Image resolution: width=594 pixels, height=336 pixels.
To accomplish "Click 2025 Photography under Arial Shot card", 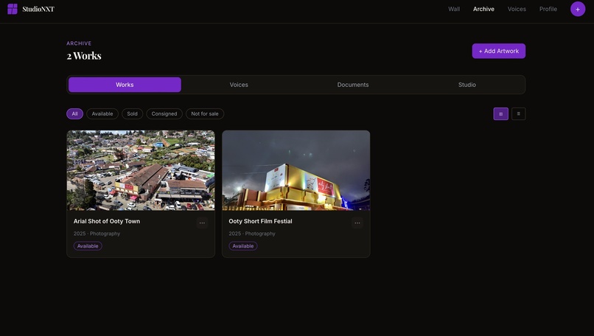I will tap(97, 234).
